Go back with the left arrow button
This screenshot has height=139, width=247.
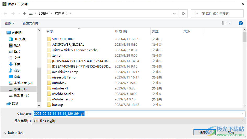tap(5, 14)
